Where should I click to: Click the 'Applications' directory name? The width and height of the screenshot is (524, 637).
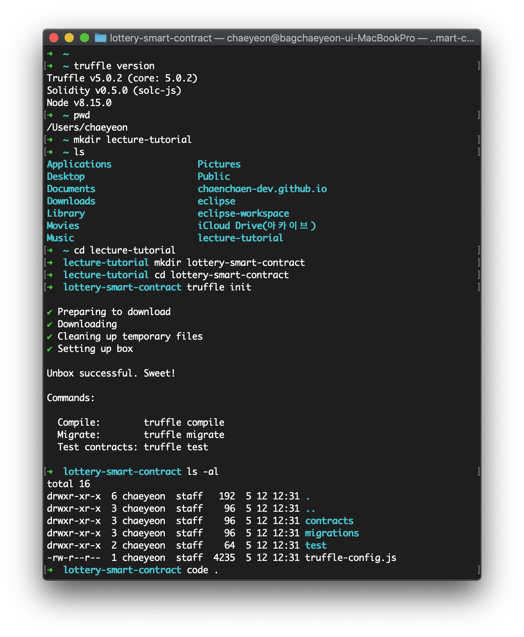click(x=79, y=164)
